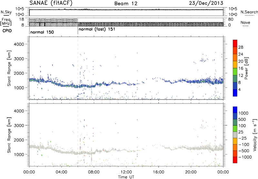Click the 'Slant Range [km]' label of velocity panel
The width and height of the screenshot is (258, 179).
(x=9, y=135)
